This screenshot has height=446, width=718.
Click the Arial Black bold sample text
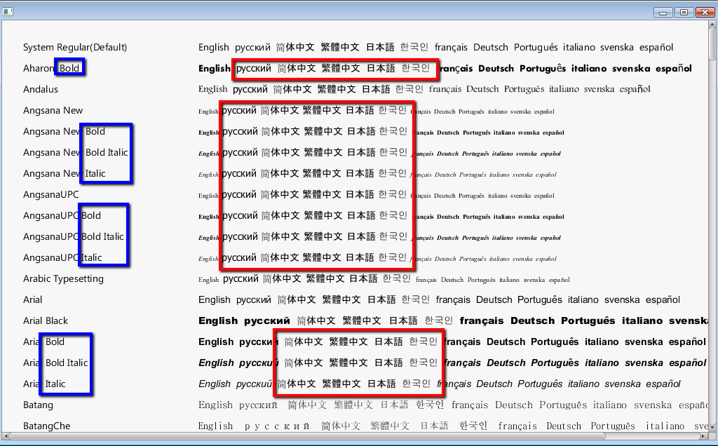point(449,321)
